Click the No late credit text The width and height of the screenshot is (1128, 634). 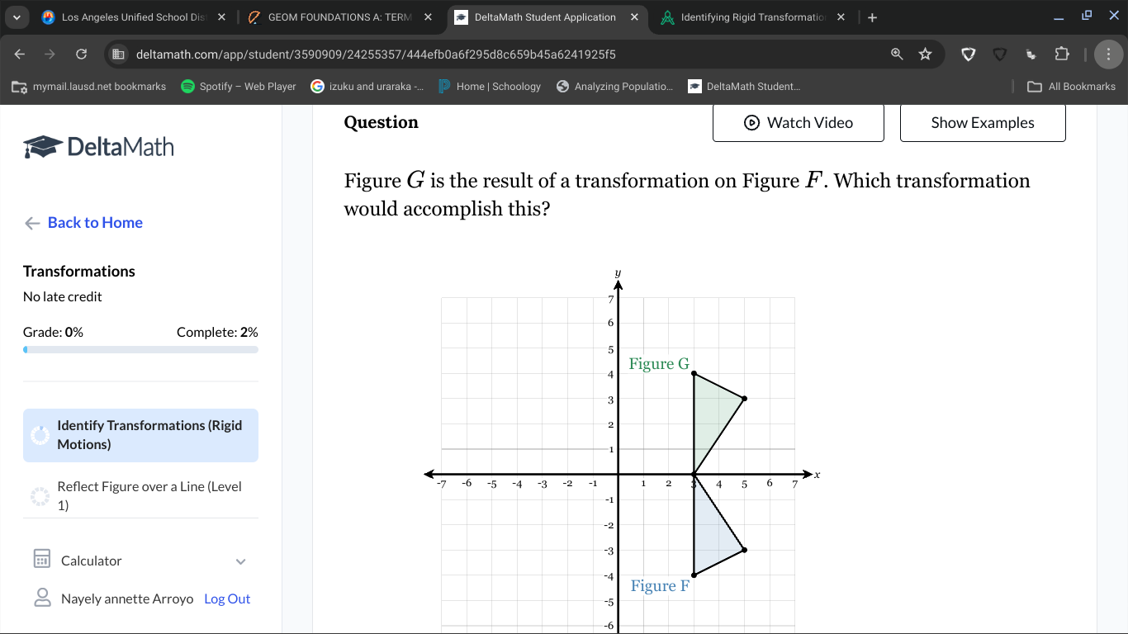pos(63,297)
